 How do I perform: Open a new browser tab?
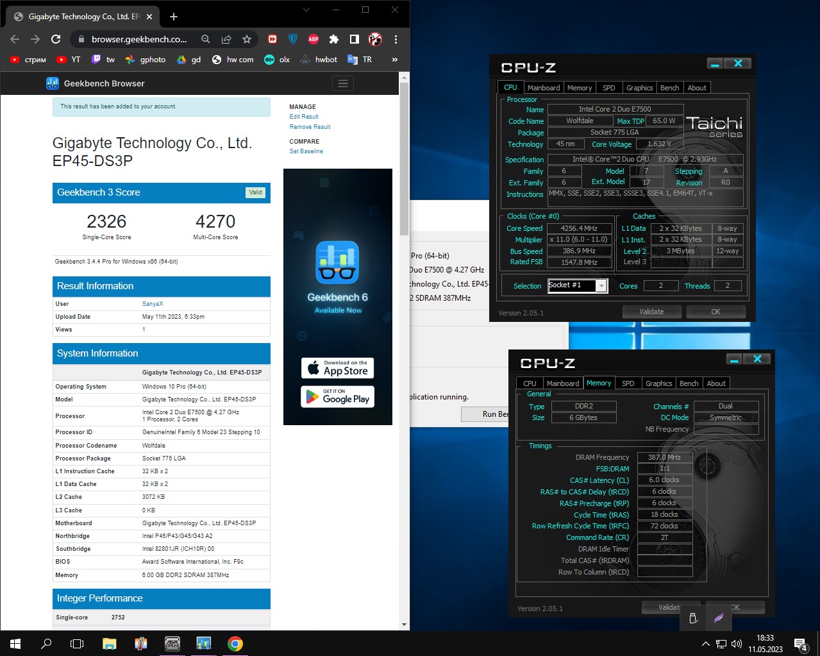tap(174, 17)
